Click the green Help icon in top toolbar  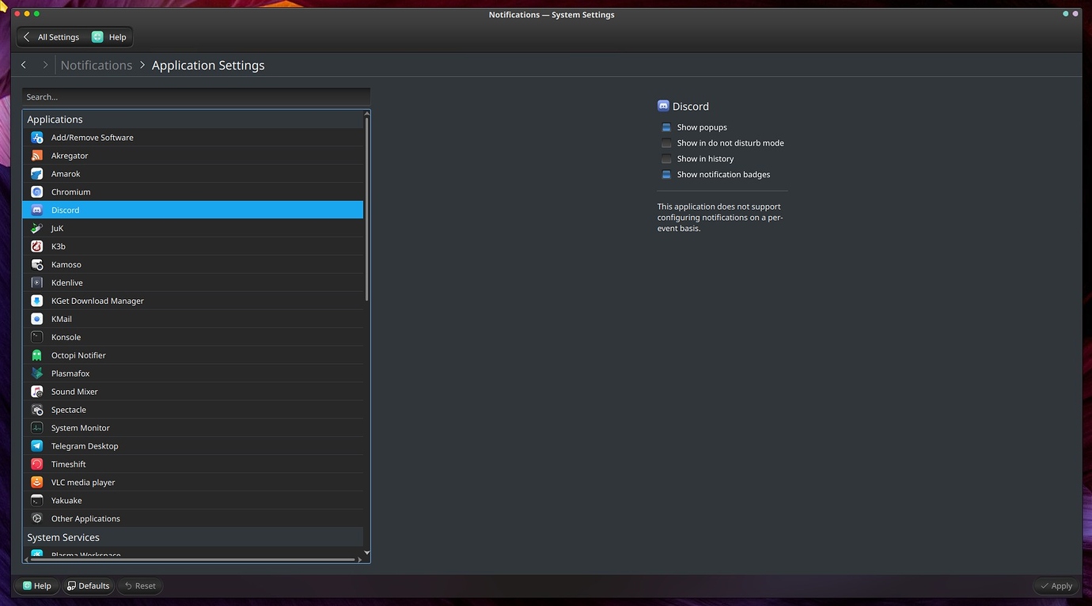pyautogui.click(x=97, y=37)
